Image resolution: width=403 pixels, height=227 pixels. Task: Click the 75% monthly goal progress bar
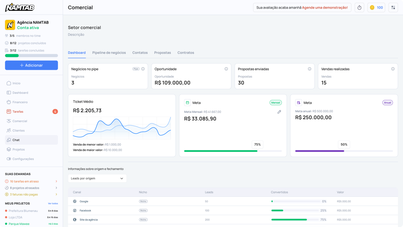[221, 151]
